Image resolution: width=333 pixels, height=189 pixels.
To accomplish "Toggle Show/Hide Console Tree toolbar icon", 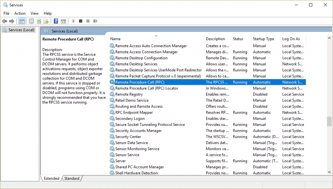I will 22,21.
